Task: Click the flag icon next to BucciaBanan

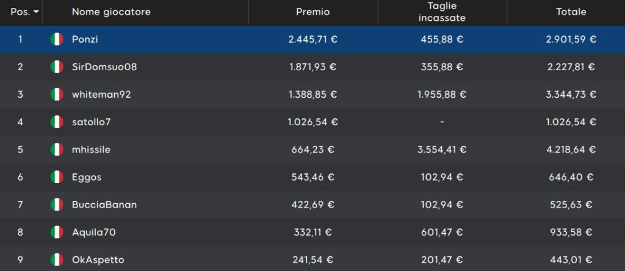Action: tap(57, 204)
